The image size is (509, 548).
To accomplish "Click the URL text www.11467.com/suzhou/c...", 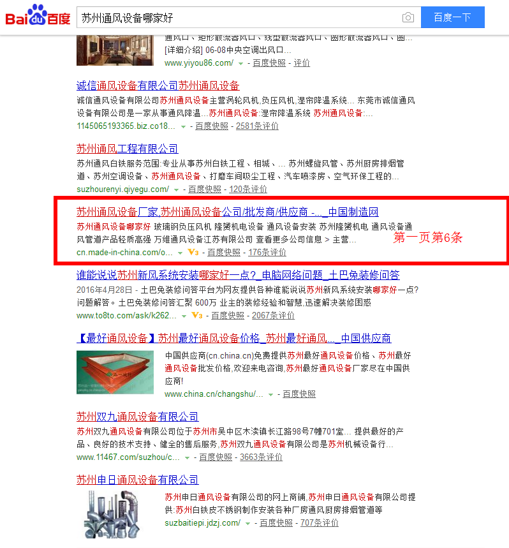I will [128, 457].
